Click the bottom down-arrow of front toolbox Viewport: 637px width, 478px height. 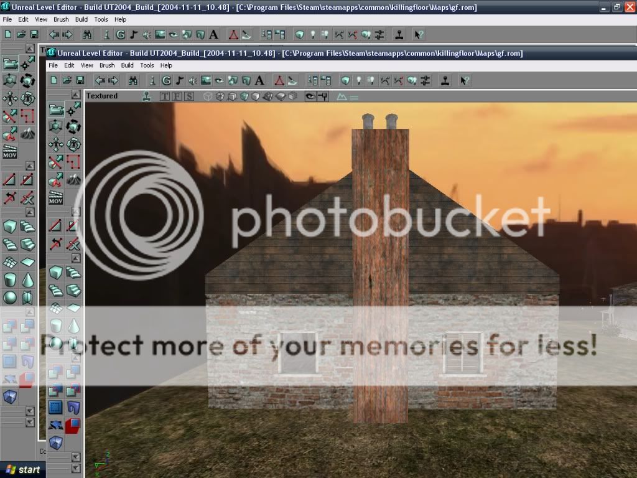click(x=75, y=467)
